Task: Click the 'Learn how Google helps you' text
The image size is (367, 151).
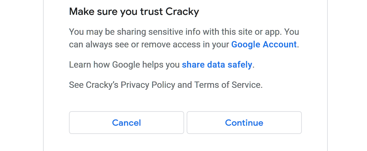Action: [x=124, y=65]
